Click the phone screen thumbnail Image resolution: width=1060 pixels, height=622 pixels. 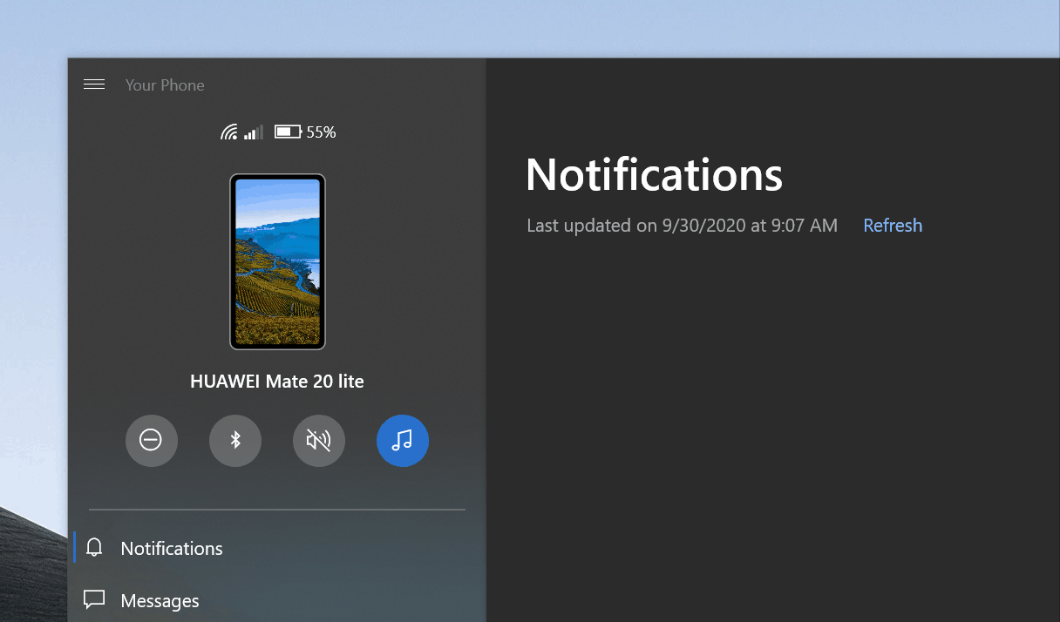(x=277, y=261)
